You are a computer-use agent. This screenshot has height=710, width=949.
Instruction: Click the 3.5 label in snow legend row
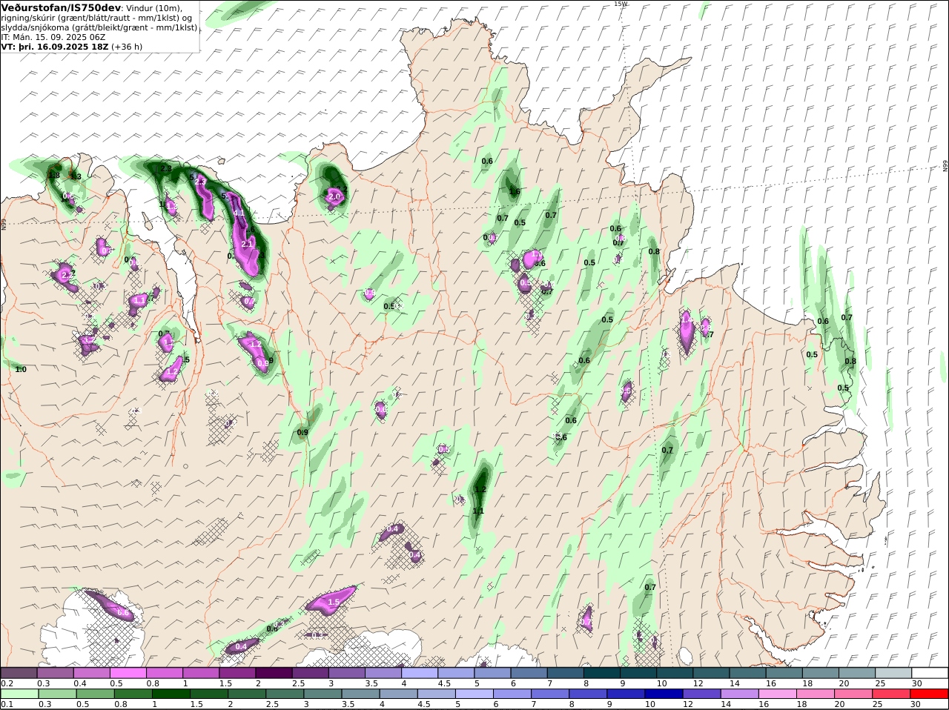(x=371, y=683)
